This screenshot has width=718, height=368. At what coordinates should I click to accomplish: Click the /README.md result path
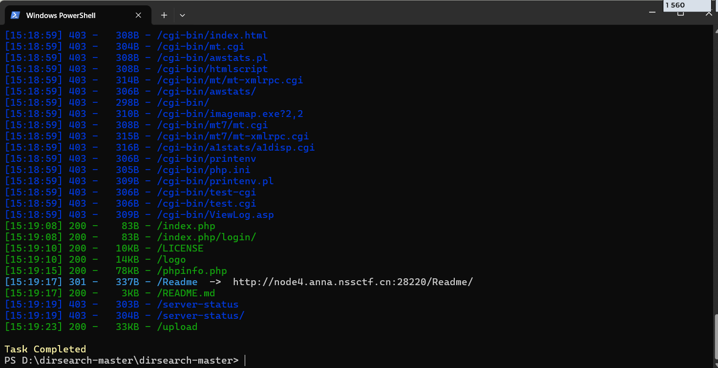pyautogui.click(x=186, y=293)
